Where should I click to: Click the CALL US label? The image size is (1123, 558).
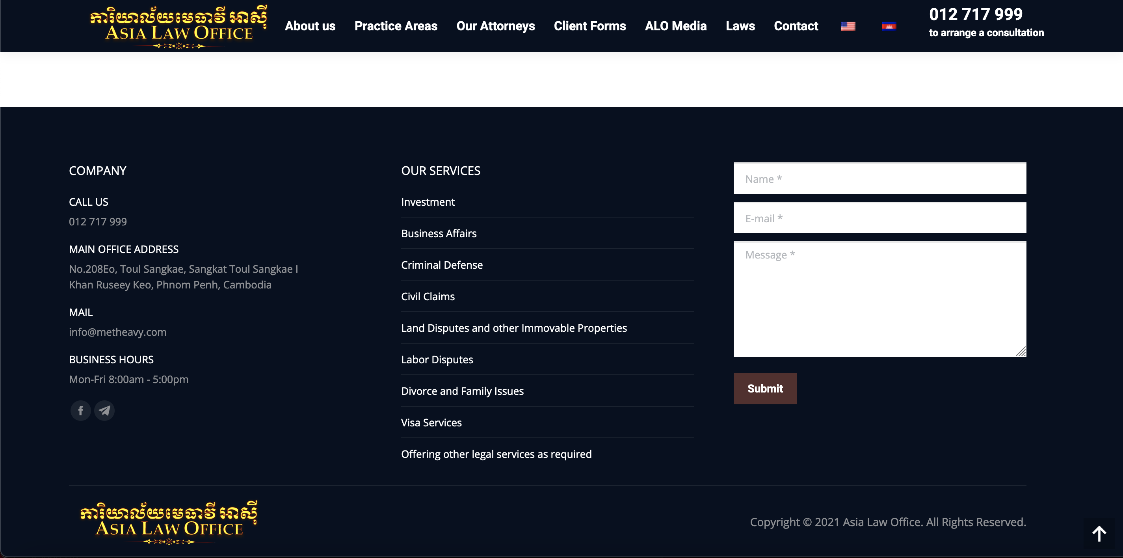tap(89, 202)
